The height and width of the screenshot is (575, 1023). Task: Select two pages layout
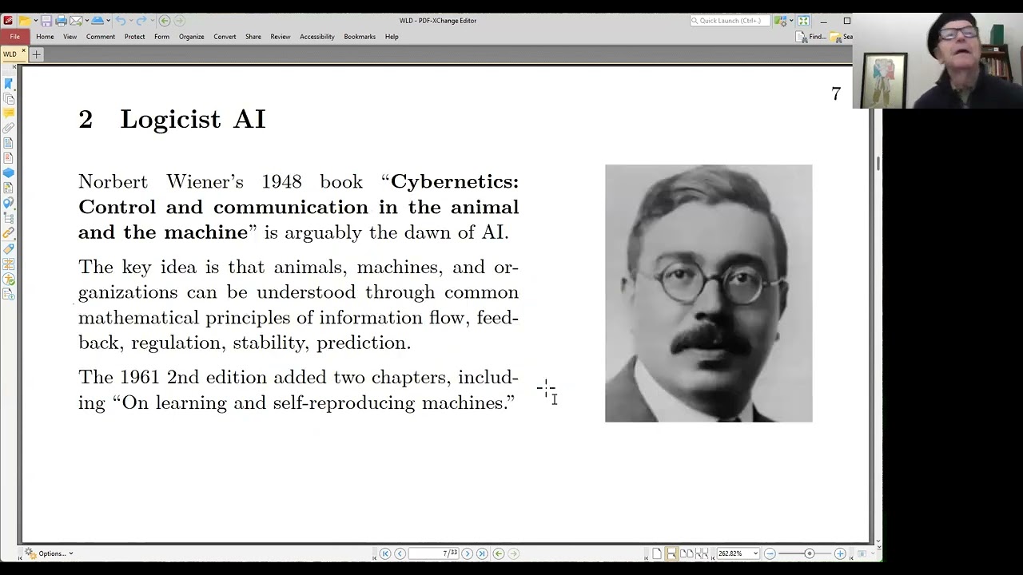687,553
